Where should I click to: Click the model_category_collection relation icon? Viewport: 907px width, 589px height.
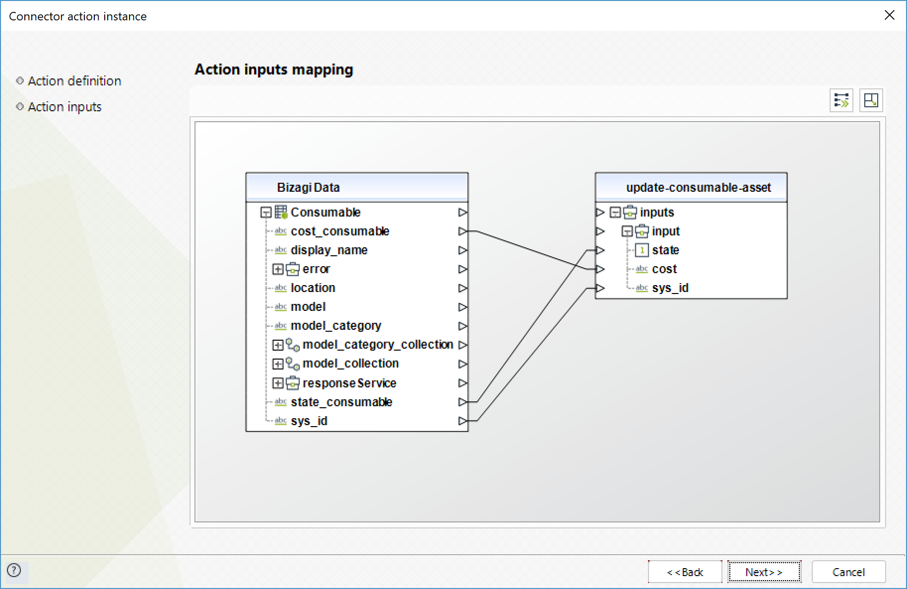coord(293,345)
